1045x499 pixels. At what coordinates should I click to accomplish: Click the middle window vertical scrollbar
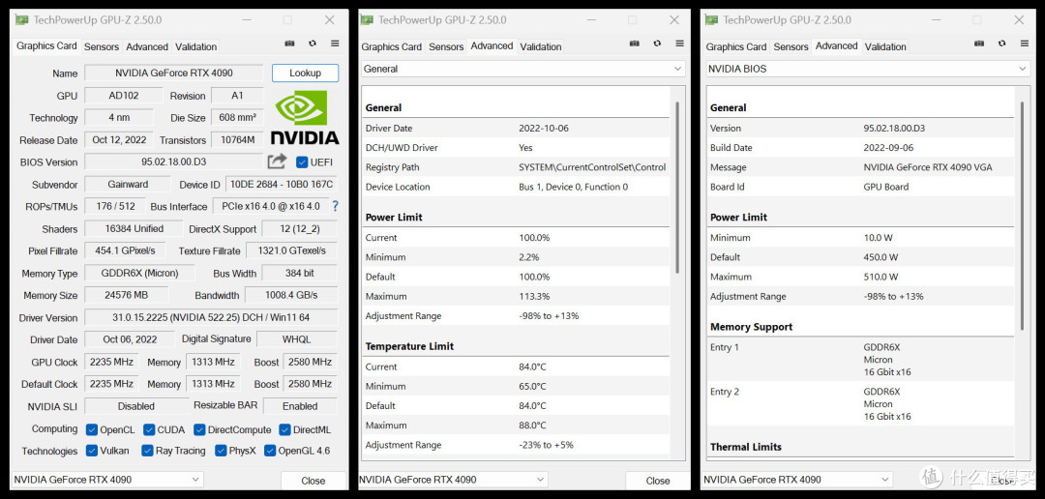(x=678, y=187)
